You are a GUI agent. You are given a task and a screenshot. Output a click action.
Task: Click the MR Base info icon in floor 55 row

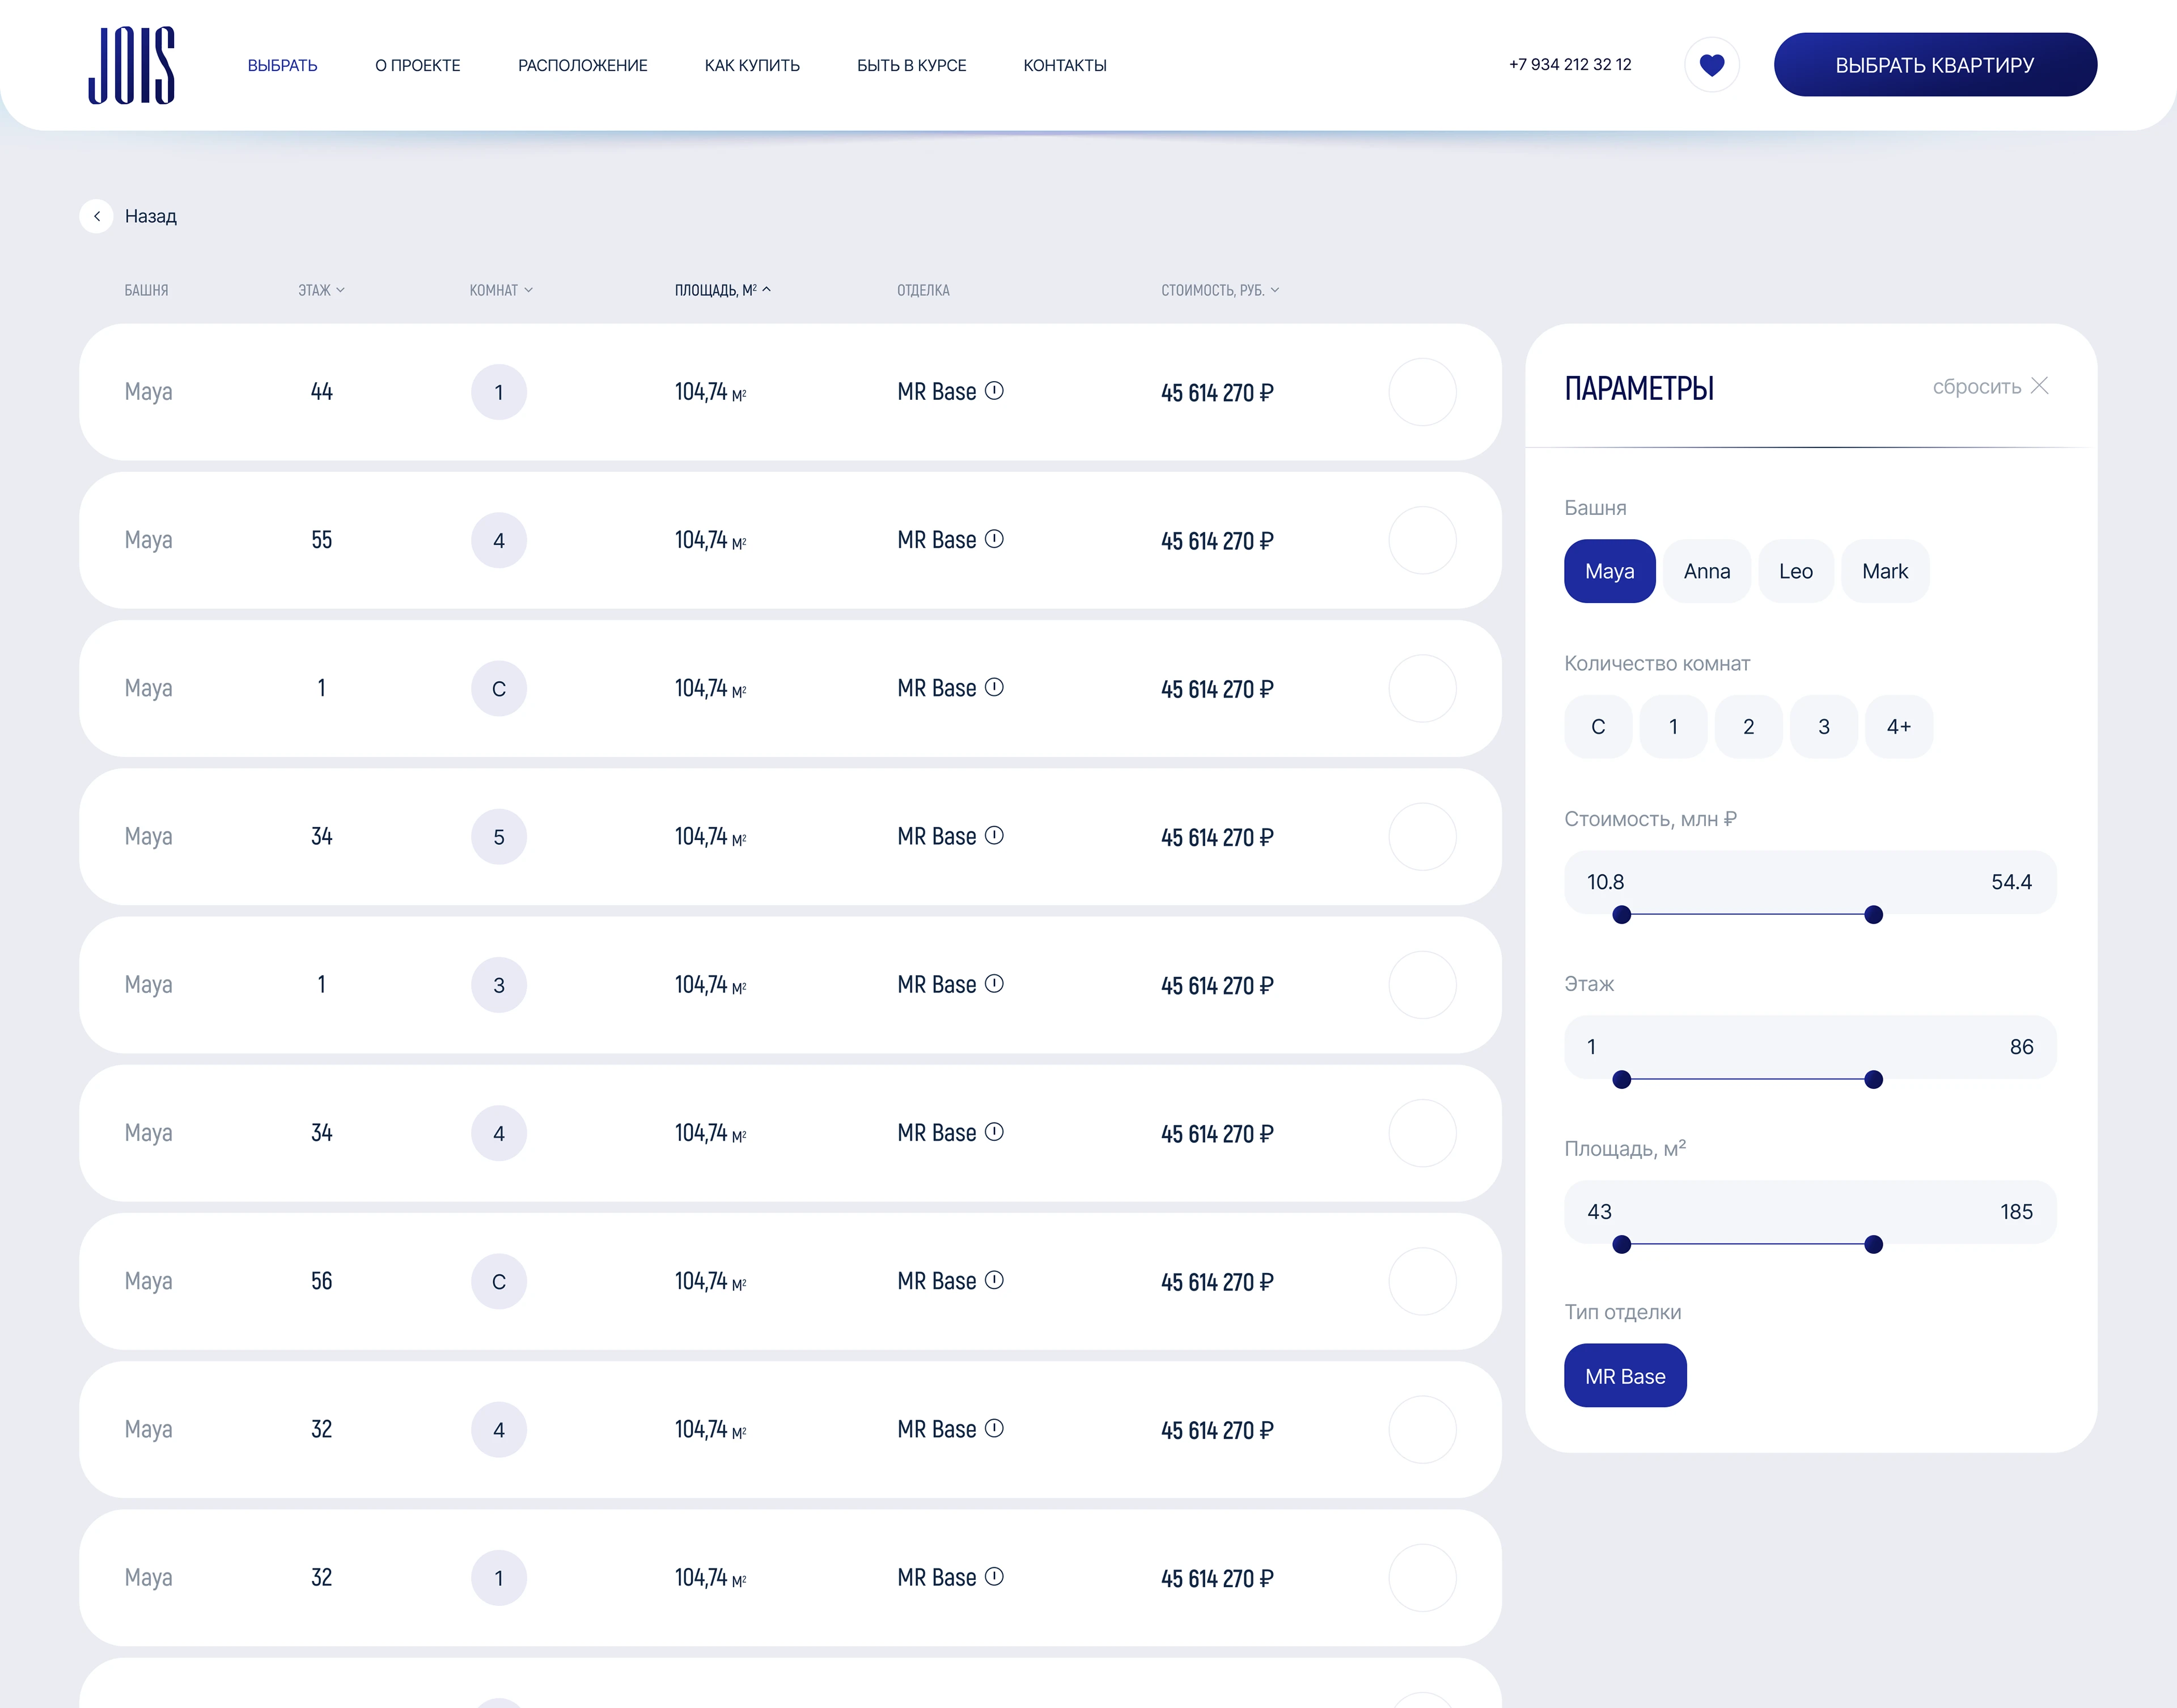pos(994,539)
